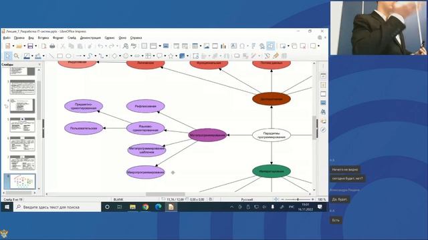428x240 pixels.
Task: Select the Curves and Polygons tool
Action: (x=90, y=56)
